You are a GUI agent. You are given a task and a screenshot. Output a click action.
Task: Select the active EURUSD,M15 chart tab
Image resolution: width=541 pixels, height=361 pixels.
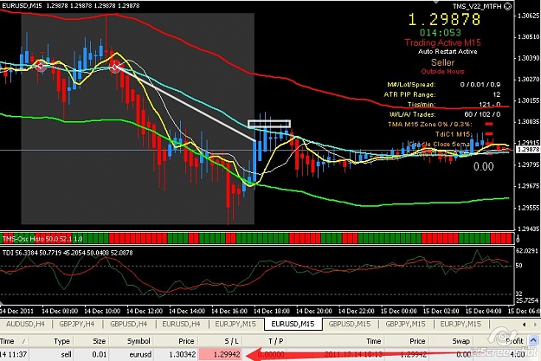pos(293,324)
